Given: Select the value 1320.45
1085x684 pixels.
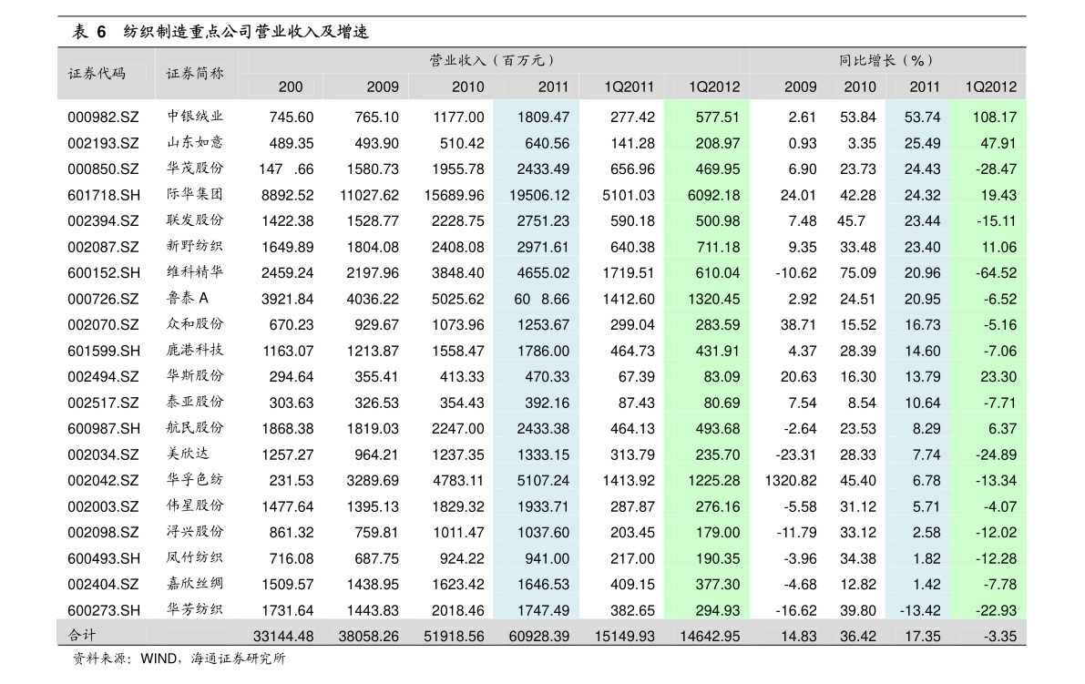Looking at the screenshot, I should 713,299.
